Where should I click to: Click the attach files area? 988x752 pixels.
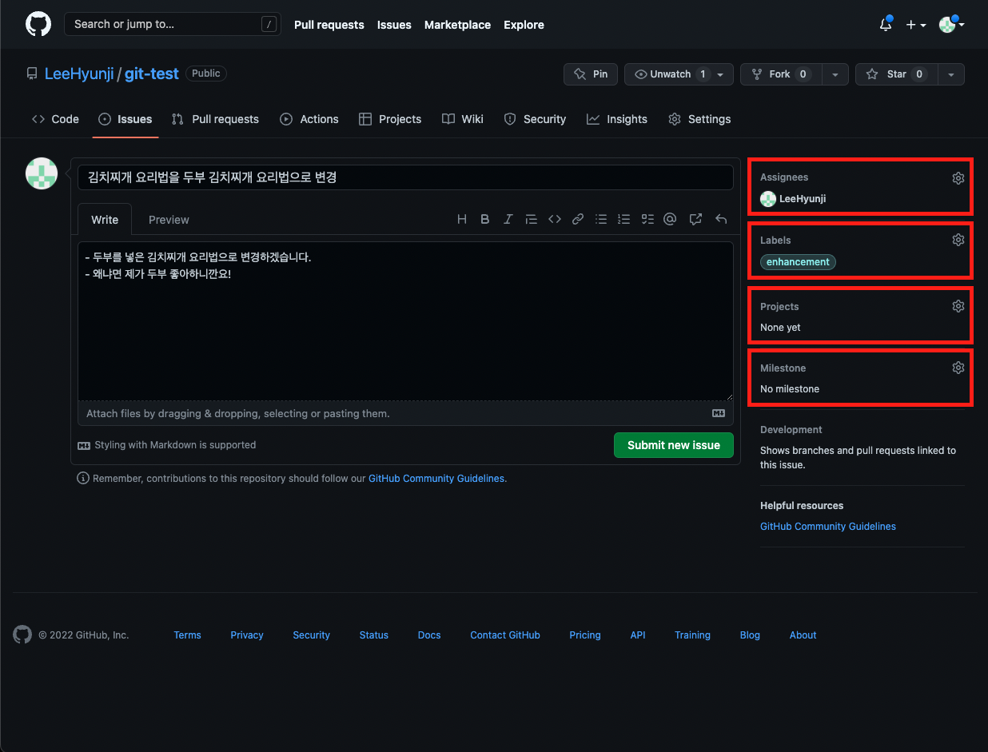pyautogui.click(x=405, y=413)
